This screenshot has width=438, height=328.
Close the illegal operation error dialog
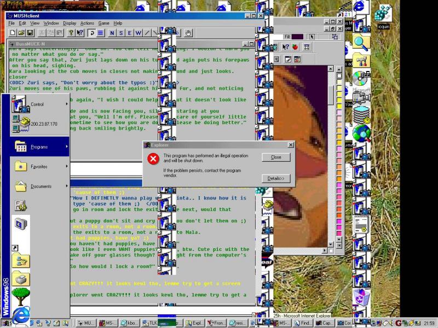point(276,157)
